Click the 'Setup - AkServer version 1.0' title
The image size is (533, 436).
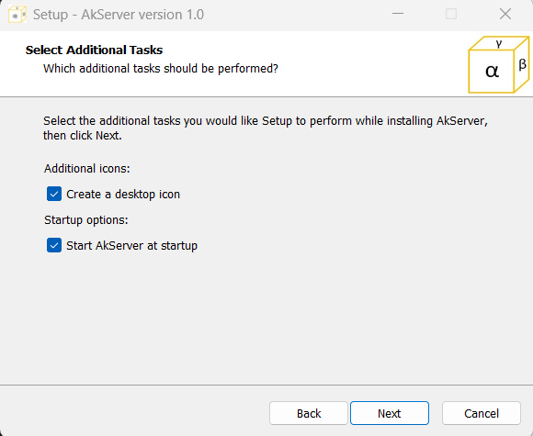tap(119, 15)
